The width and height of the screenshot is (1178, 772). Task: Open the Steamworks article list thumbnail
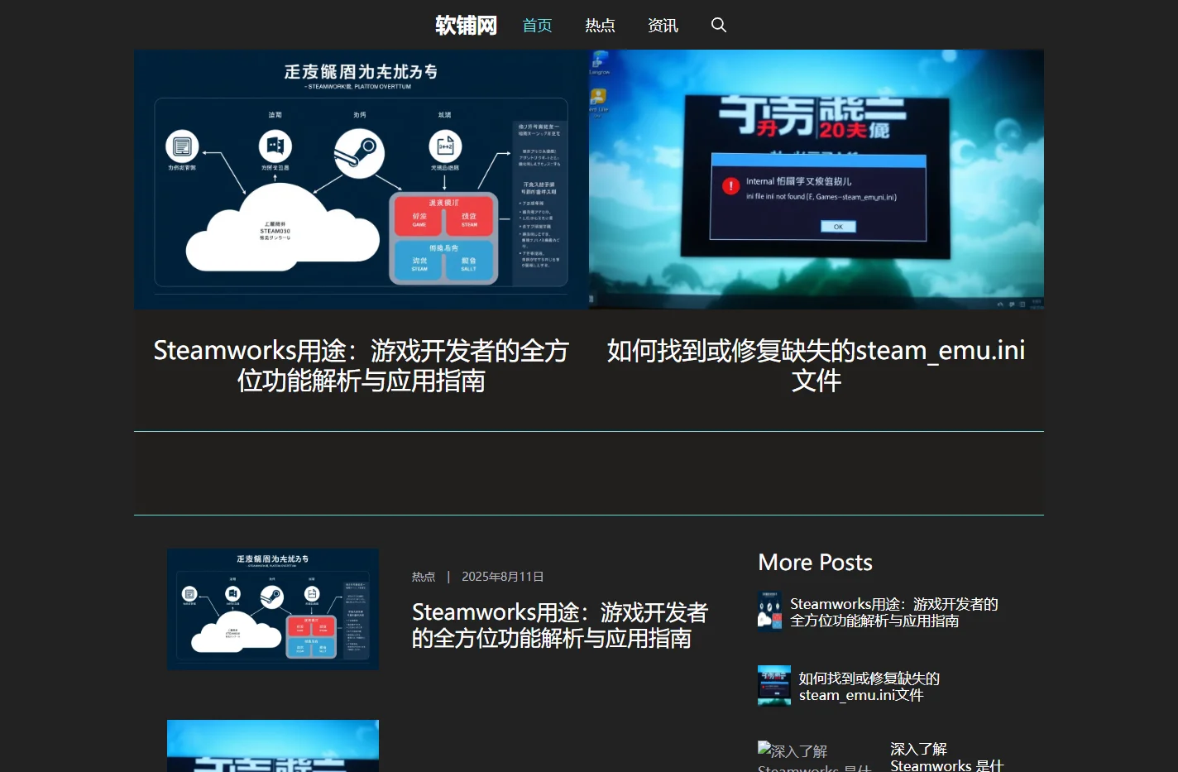tap(273, 609)
